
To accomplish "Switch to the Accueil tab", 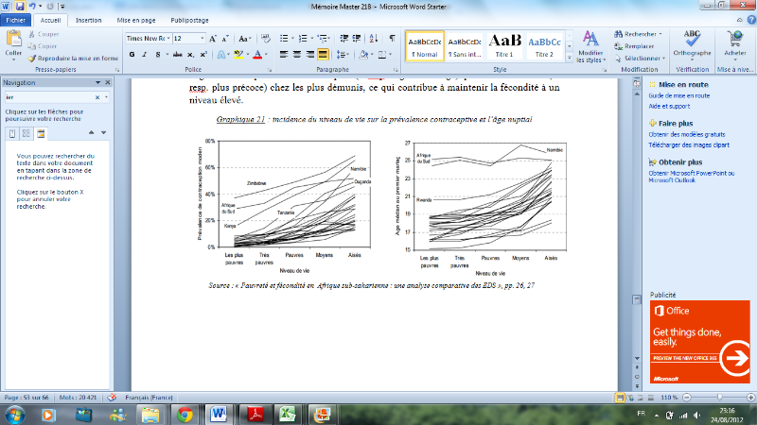I will [51, 20].
